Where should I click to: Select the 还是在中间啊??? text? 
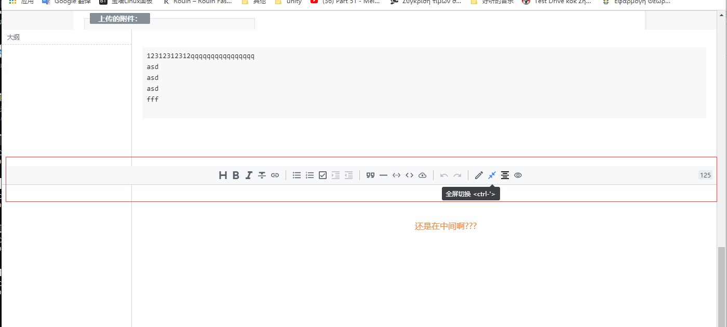pos(446,226)
